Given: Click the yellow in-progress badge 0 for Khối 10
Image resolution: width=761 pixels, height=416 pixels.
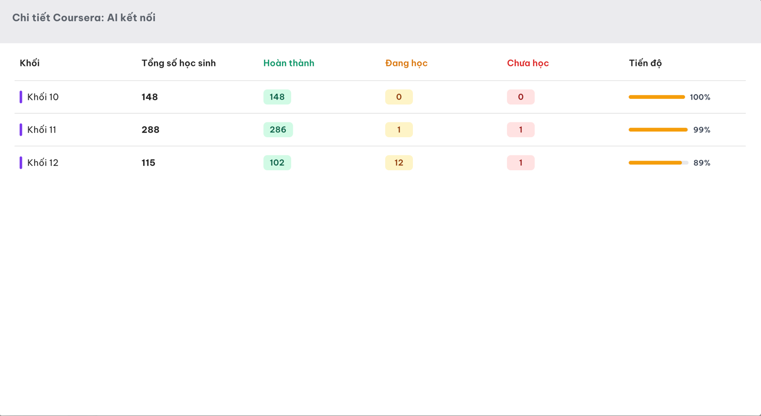Looking at the screenshot, I should point(399,97).
